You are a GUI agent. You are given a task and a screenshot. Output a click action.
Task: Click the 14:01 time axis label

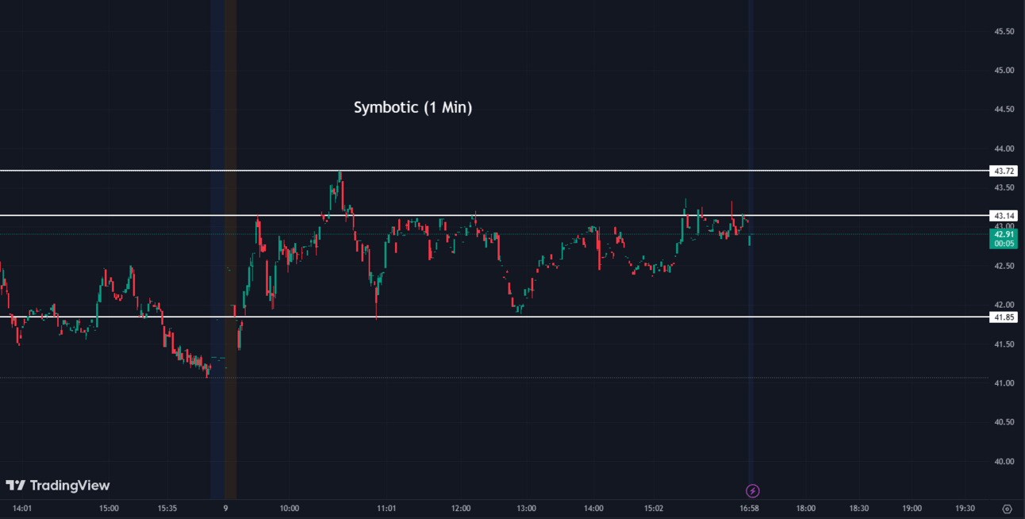point(22,509)
